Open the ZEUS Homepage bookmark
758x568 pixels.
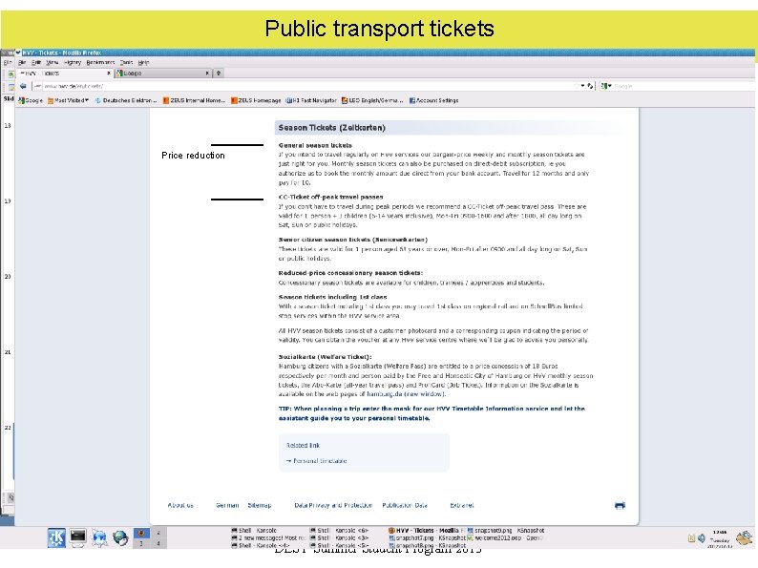[x=256, y=100]
